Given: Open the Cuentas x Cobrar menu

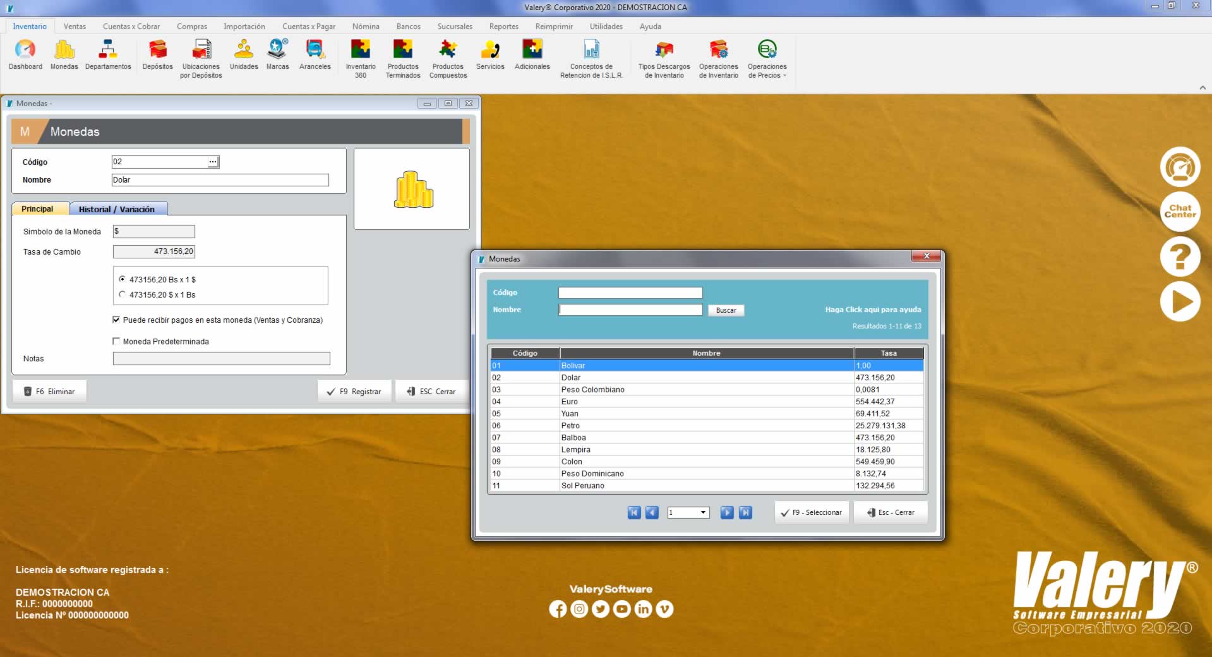Looking at the screenshot, I should pyautogui.click(x=131, y=27).
